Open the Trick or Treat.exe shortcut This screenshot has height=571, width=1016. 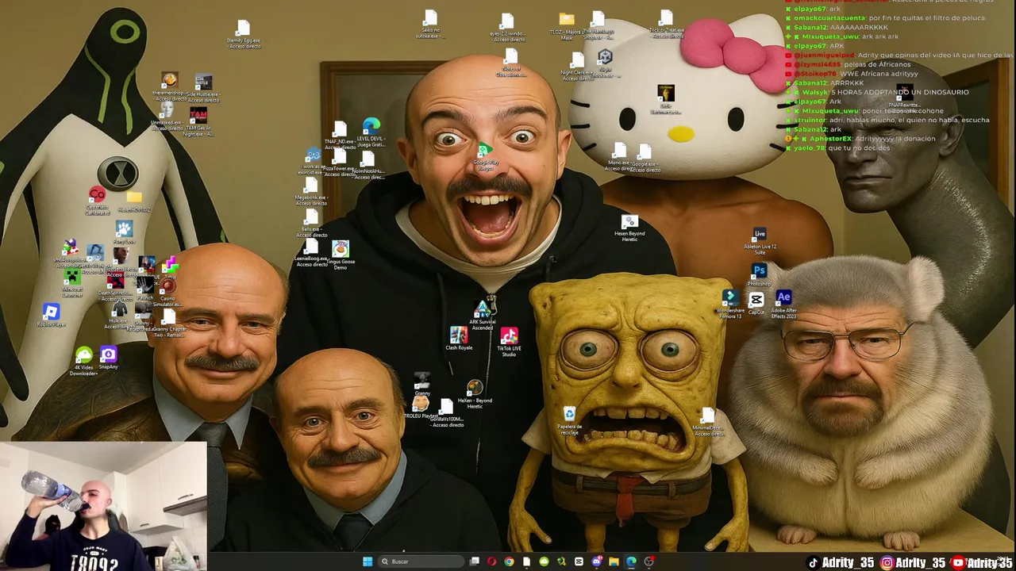click(x=665, y=19)
